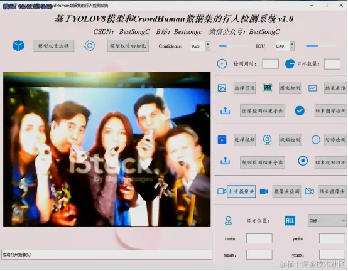Click 结束图像检测 button
The height and width of the screenshot is (271, 348).
[330, 110]
